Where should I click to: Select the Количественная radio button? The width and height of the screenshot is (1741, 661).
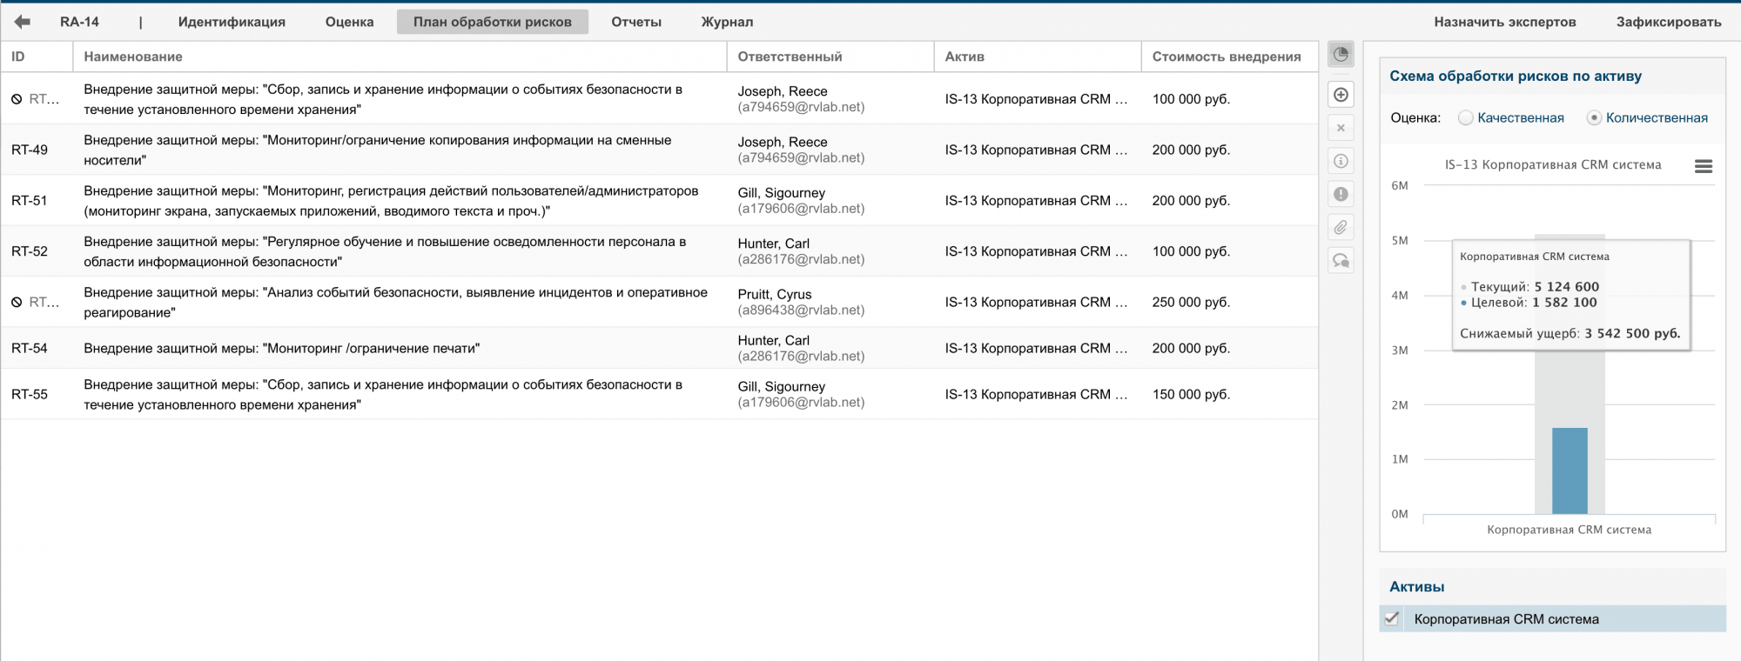point(1594,117)
